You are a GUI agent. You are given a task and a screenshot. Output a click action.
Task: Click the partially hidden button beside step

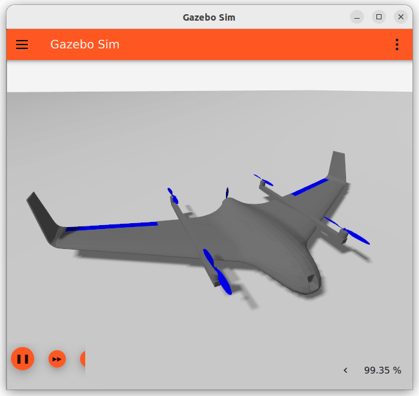point(82,359)
